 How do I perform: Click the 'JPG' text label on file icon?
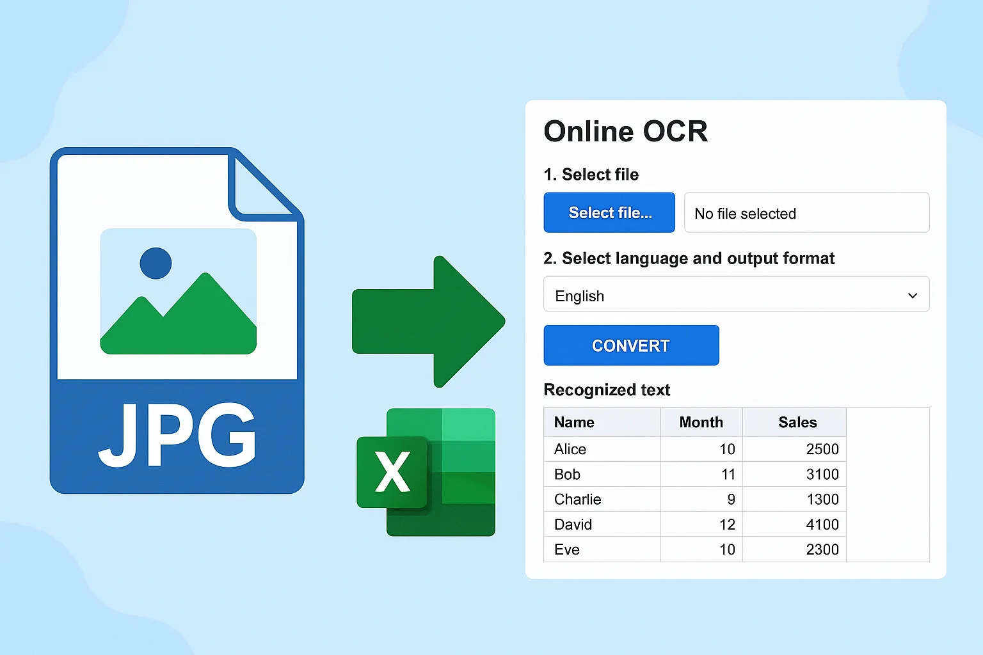tap(177, 436)
